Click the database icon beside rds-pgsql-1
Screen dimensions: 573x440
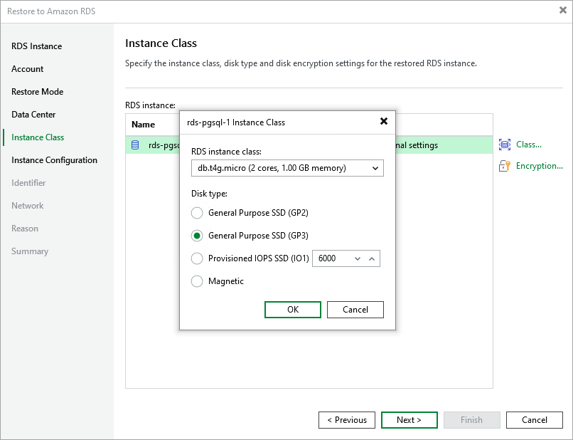coord(136,145)
